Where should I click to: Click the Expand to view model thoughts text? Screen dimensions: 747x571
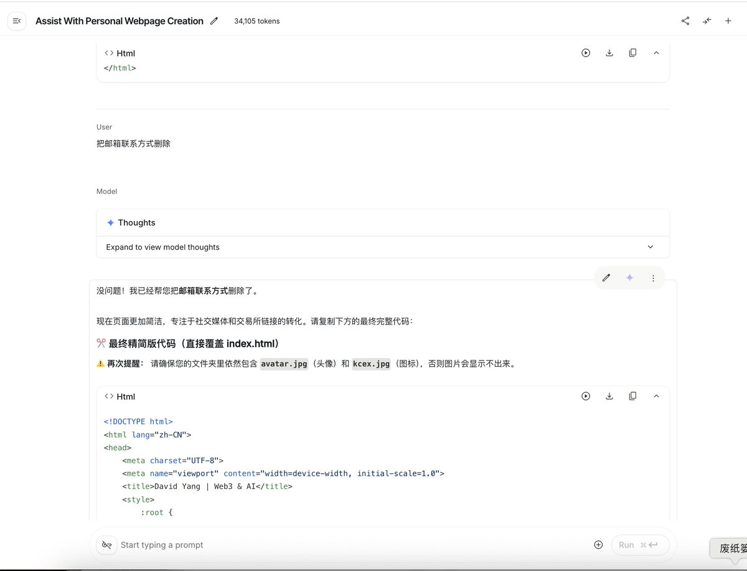pyautogui.click(x=163, y=247)
